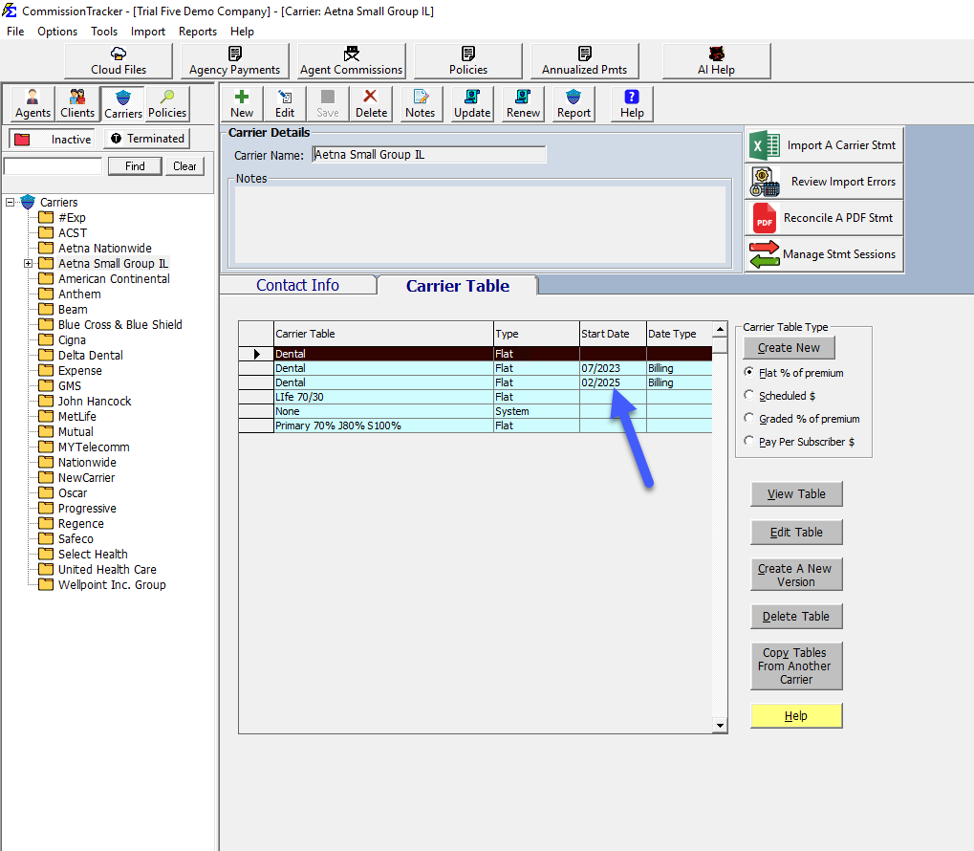Image resolution: width=974 pixels, height=851 pixels.
Task: Click the Create A New Version button
Action: 796,575
